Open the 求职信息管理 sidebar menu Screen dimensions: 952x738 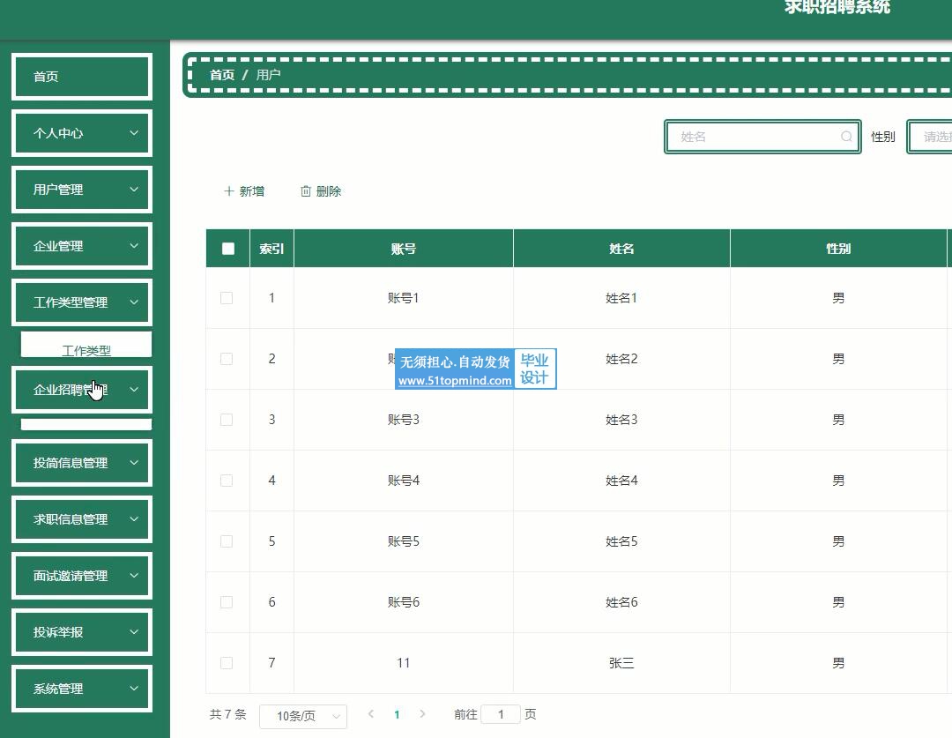tap(82, 519)
